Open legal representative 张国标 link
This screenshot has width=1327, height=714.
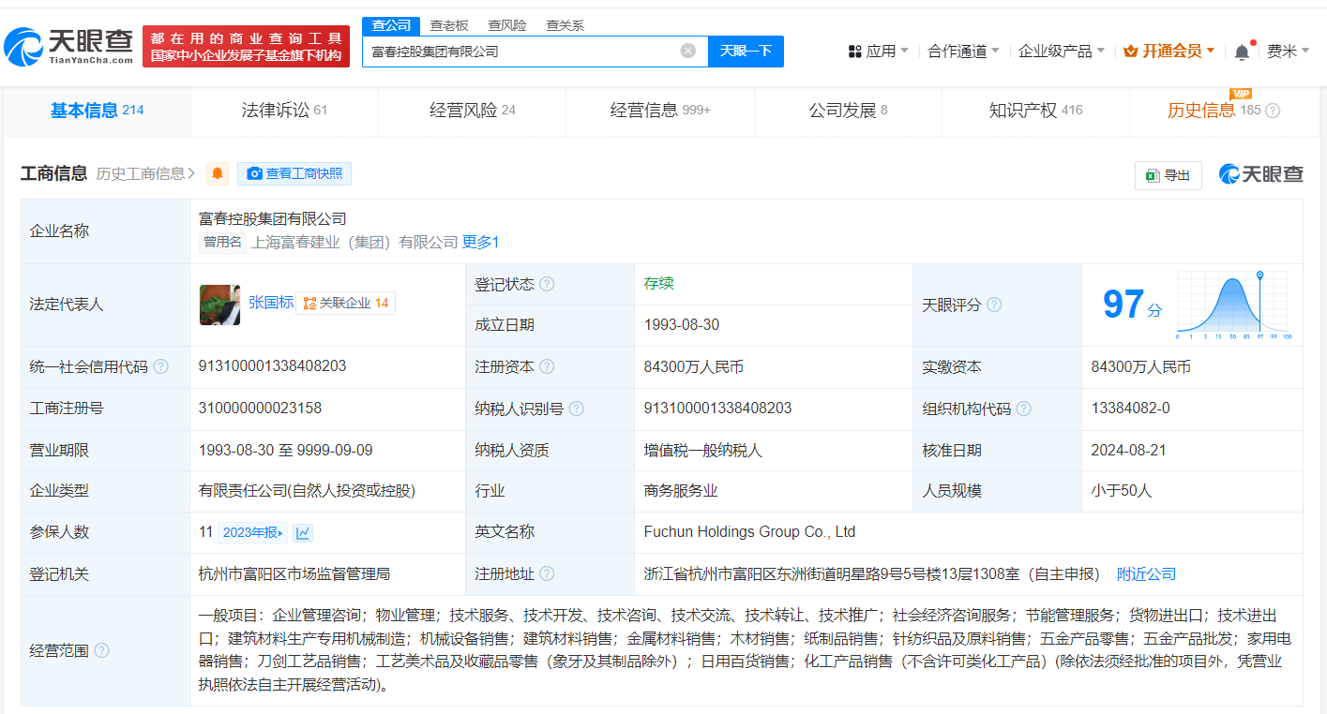(x=271, y=303)
